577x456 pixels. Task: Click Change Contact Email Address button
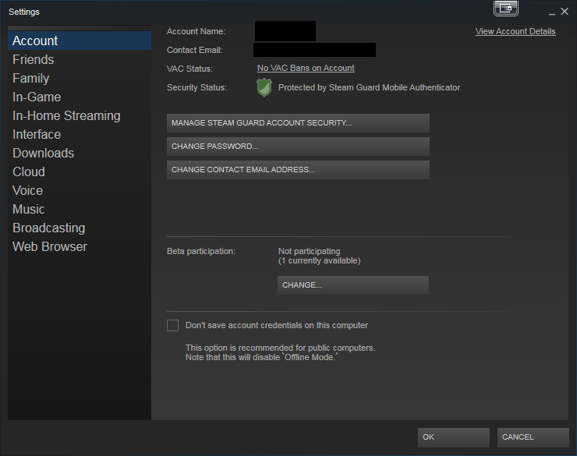(x=298, y=170)
